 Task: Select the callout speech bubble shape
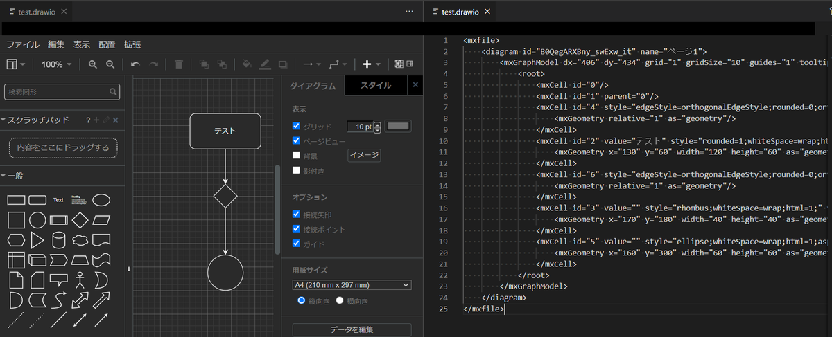[x=59, y=280]
